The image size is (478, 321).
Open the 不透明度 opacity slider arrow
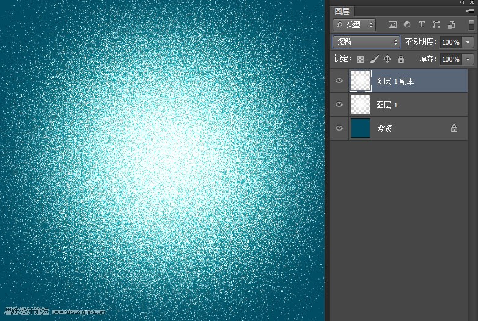pos(468,42)
